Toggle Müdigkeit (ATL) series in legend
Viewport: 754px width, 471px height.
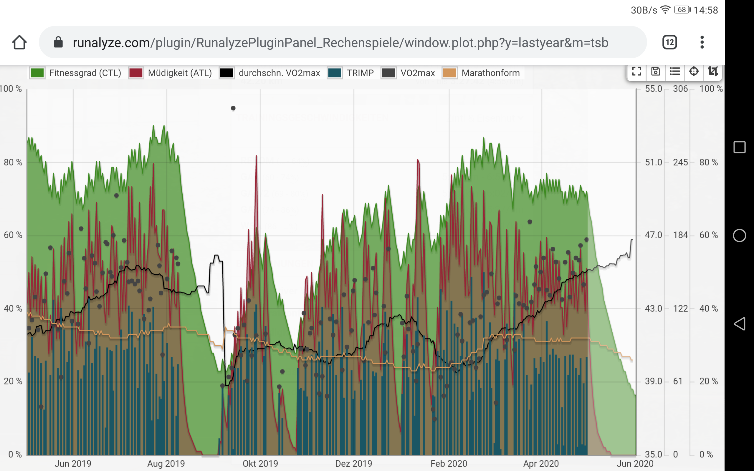(x=179, y=73)
